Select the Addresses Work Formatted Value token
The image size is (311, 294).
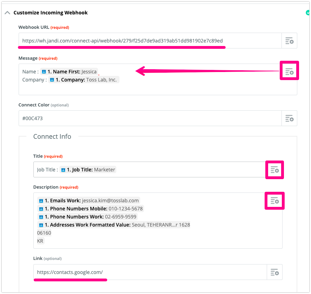click(x=114, y=225)
